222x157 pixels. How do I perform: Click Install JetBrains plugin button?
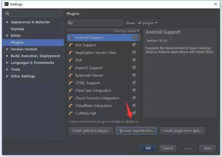tap(91, 131)
